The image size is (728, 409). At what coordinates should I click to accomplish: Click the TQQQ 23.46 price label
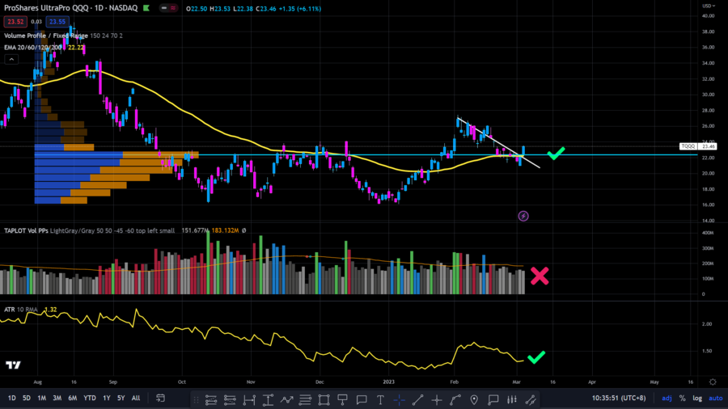[698, 146]
